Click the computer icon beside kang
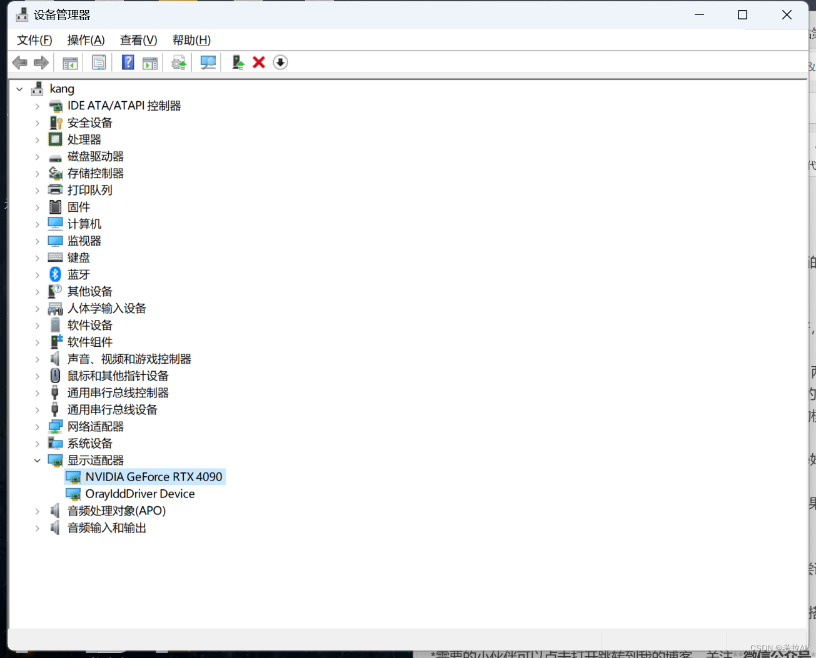The height and width of the screenshot is (658, 816). click(38, 89)
